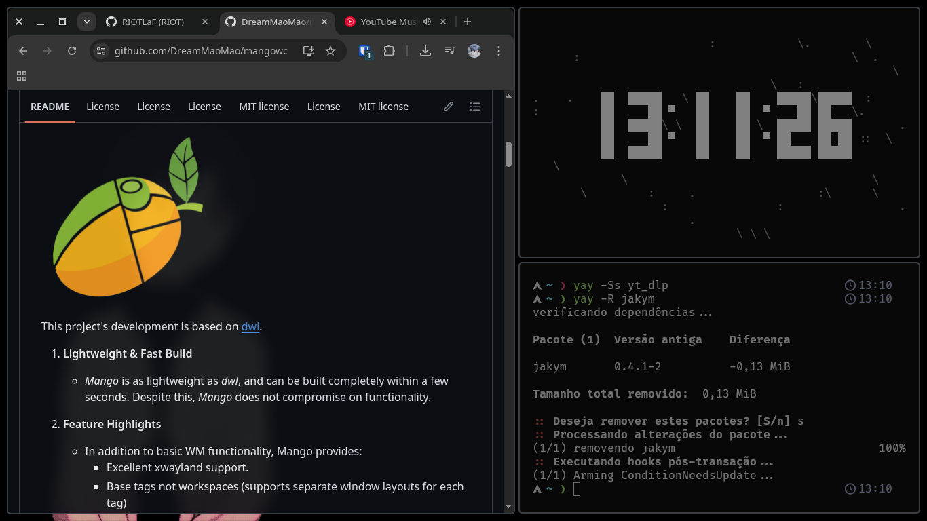
Task: Click the scrollbar up arrow
Action: 508,96
